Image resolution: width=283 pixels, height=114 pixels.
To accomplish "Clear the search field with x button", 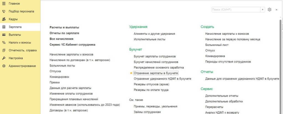I will 263,10.
